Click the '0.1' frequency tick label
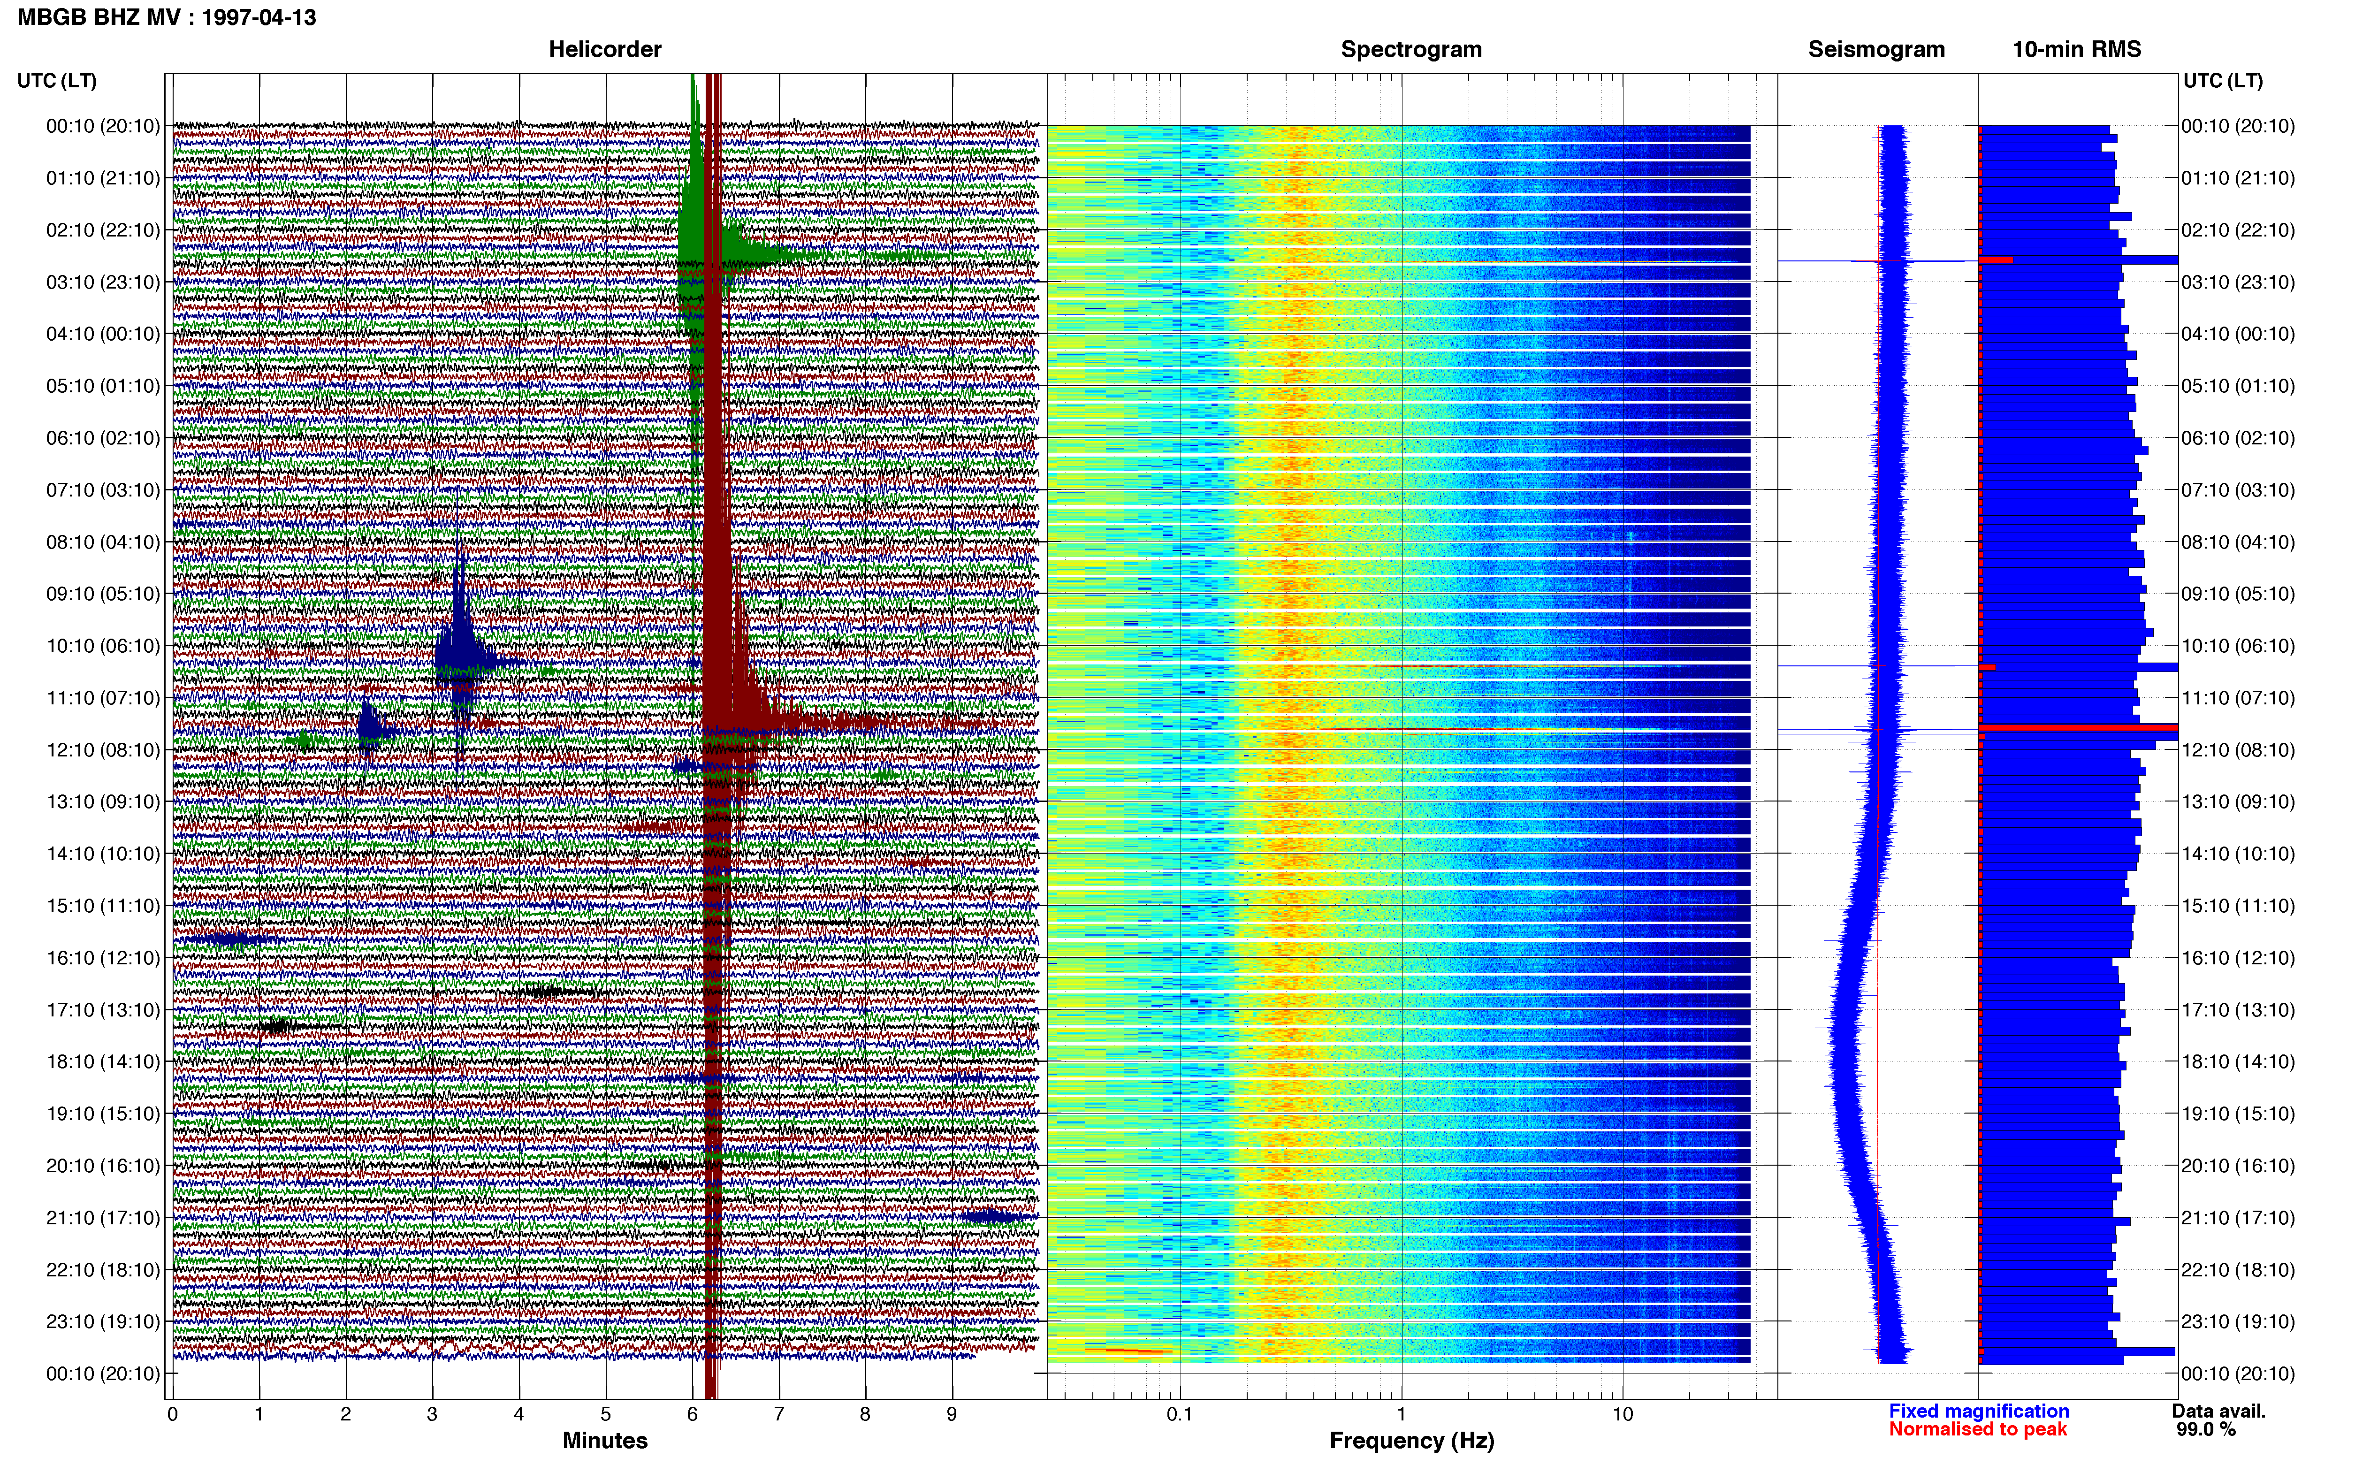The image size is (2355, 1473). (x=1180, y=1414)
